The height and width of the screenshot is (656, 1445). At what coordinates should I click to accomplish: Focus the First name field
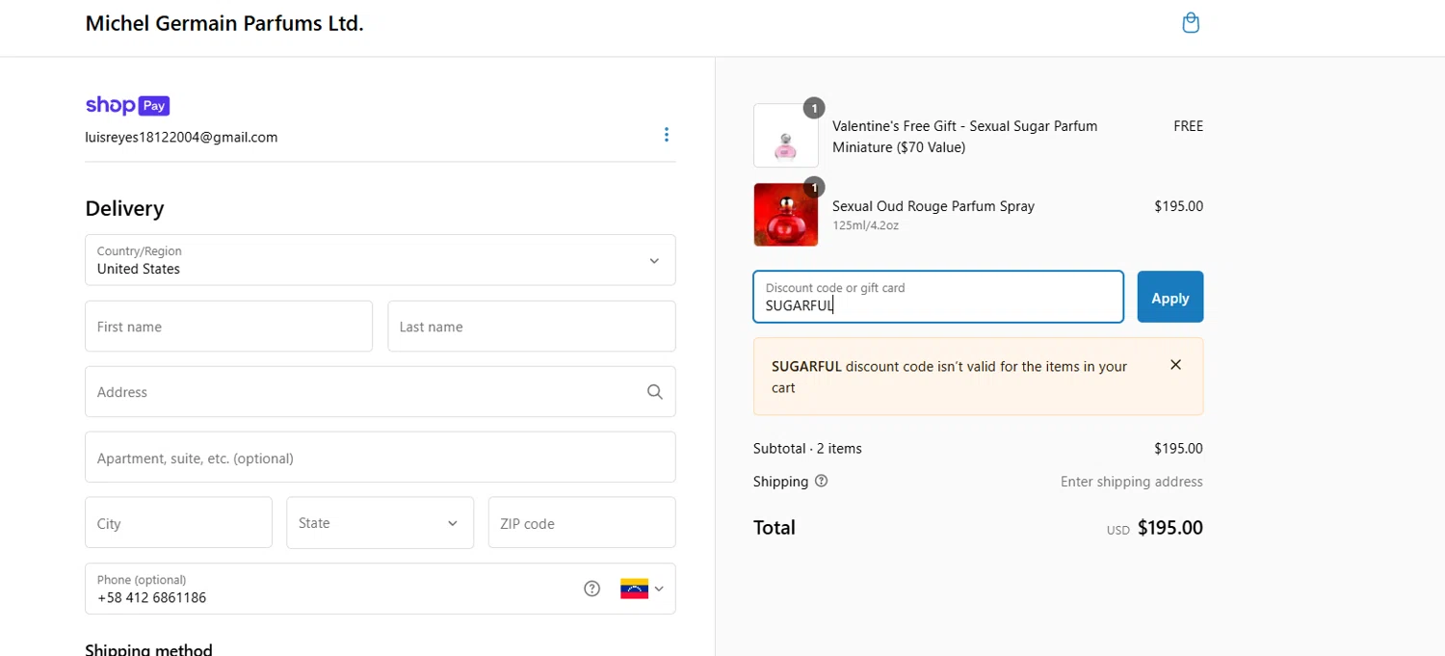pos(229,327)
